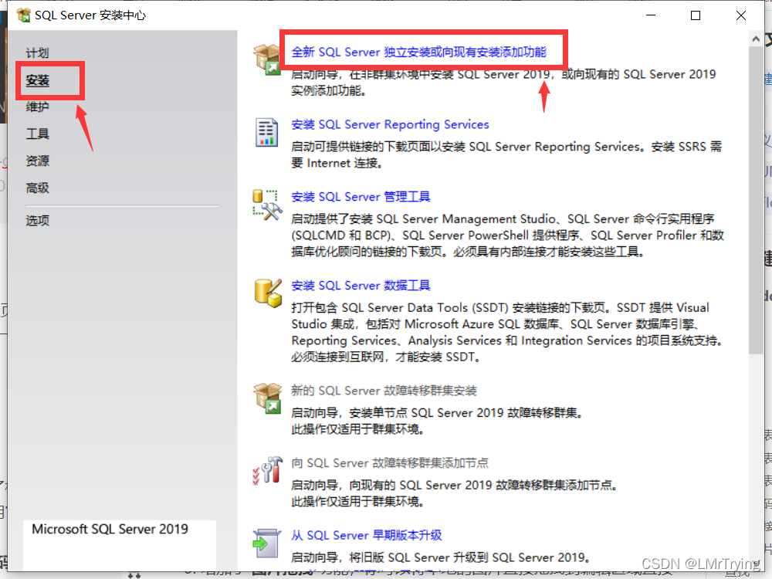772x579 pixels.
Task: Click the text 要 Internet 连接。
Action: [x=337, y=163]
